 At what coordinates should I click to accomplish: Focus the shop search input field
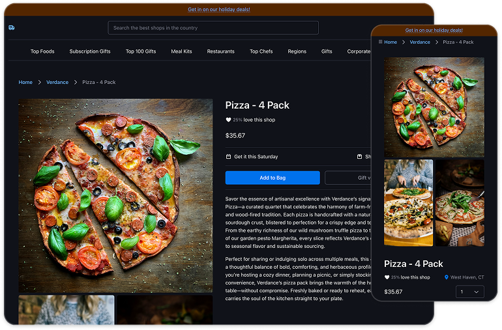213,28
